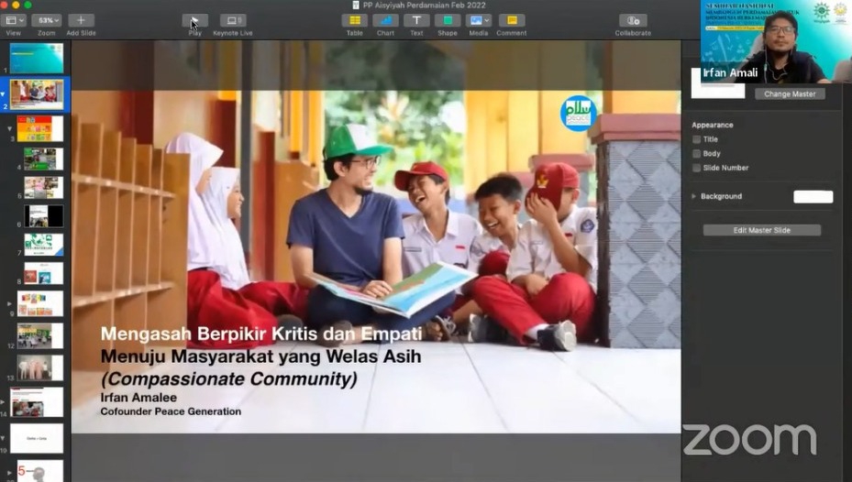Screen dimensions: 852x482
Task: Enable the Title checkbox under Appearance
Action: click(x=697, y=139)
